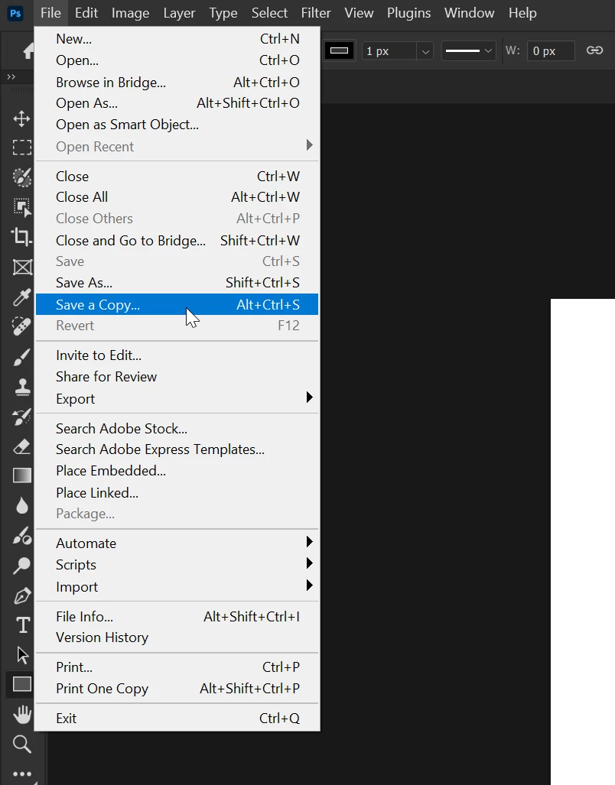Choose Place Embedded...
This screenshot has height=785, width=615.
tap(177, 471)
